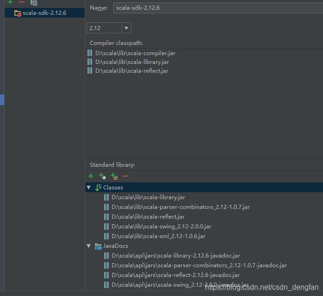
Task: Add classes to Standard library with plus icon
Action: [x=91, y=176]
